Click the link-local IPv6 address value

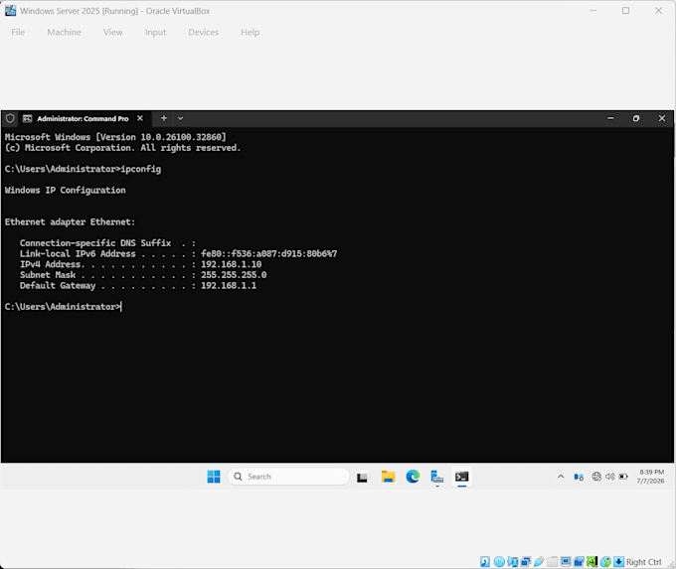(x=269, y=253)
